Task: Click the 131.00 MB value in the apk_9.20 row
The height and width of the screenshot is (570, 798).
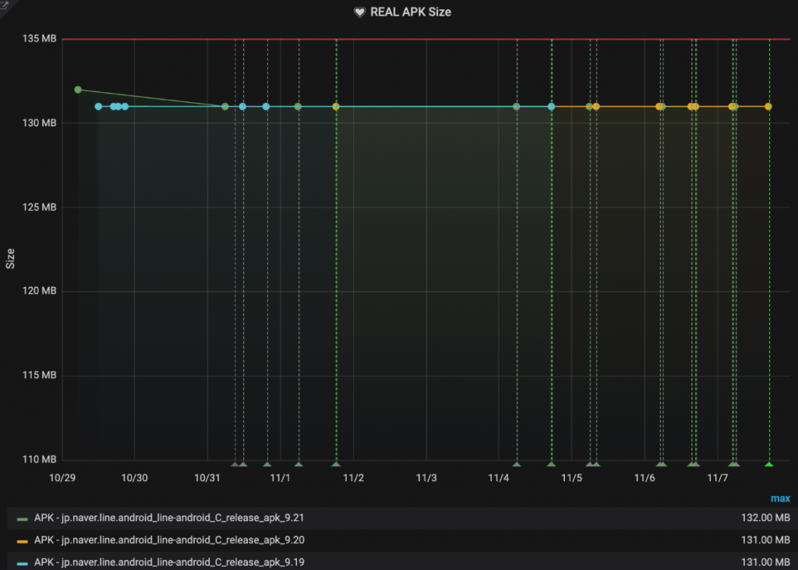Action: (765, 540)
